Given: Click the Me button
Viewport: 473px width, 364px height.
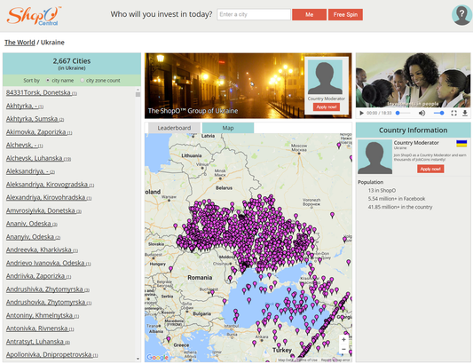Looking at the screenshot, I should [x=309, y=14].
